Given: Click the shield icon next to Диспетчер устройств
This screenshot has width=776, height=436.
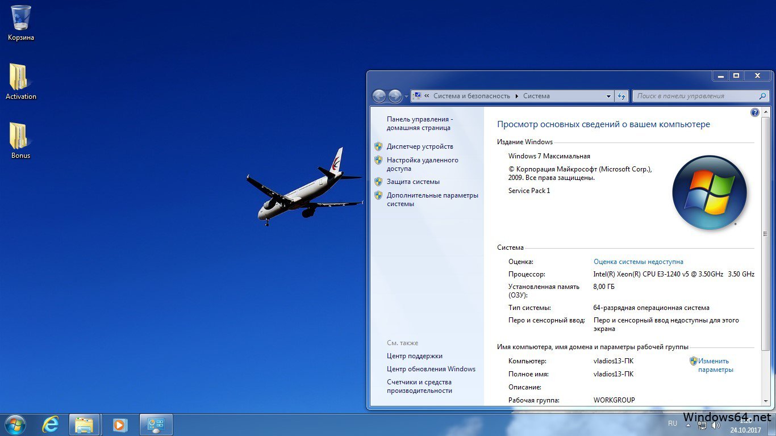Looking at the screenshot, I should click(378, 146).
